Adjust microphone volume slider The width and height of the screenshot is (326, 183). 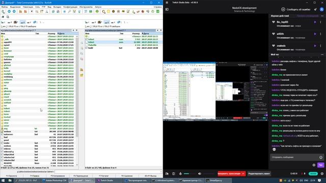pos(189,174)
